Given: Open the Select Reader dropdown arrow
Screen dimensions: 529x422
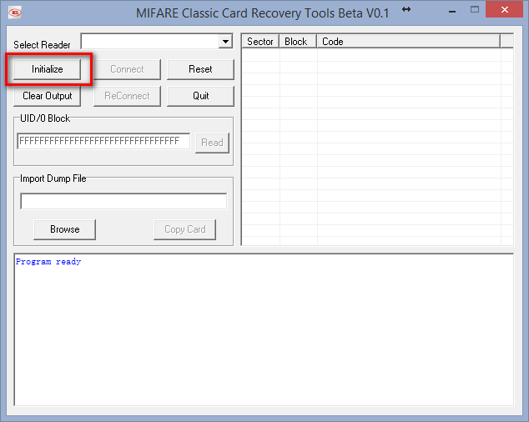Looking at the screenshot, I should coord(225,42).
